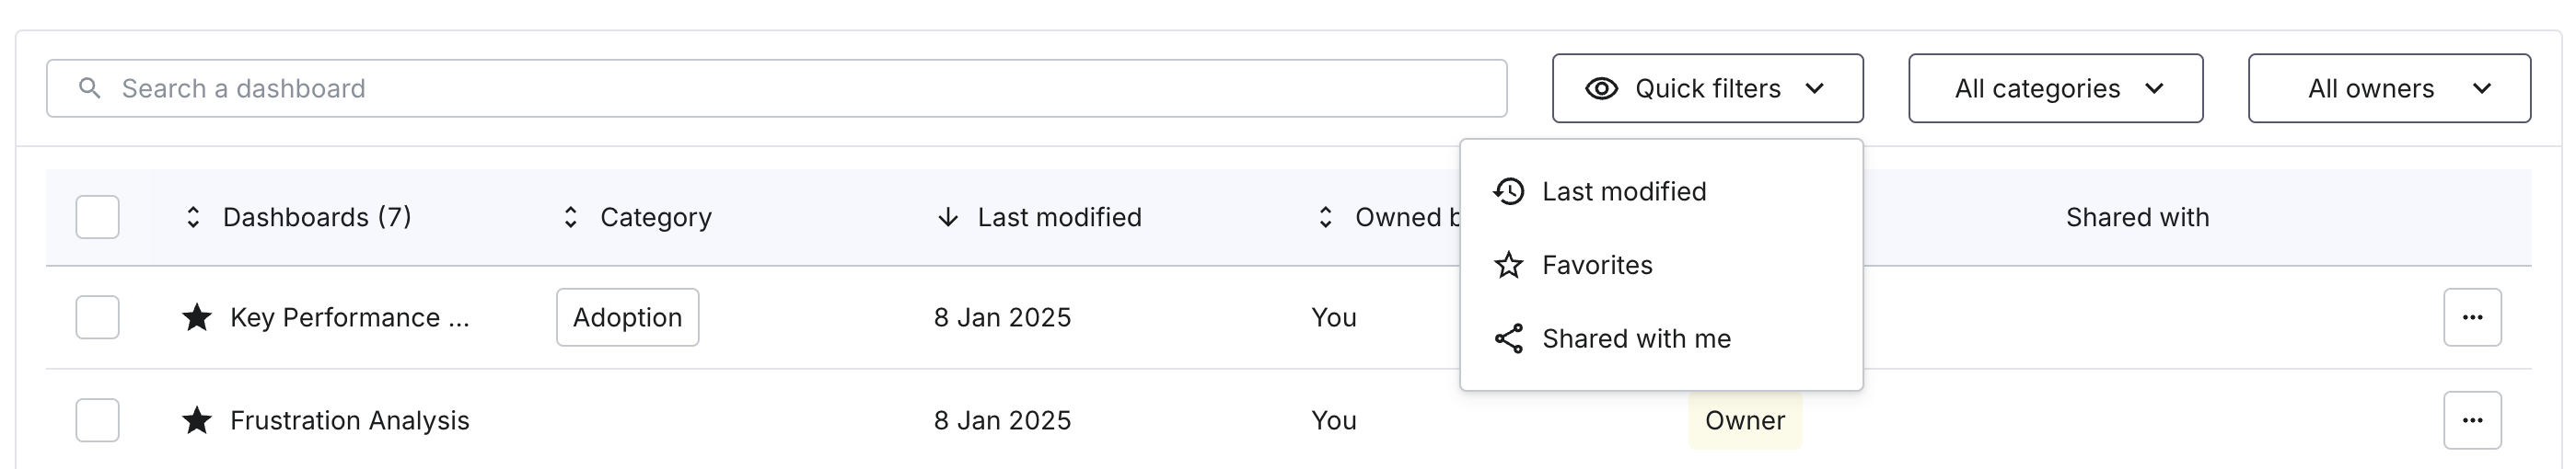Collapse the Quick filters dropdown
Screen dimensions: 2576x469
(x=1708, y=89)
